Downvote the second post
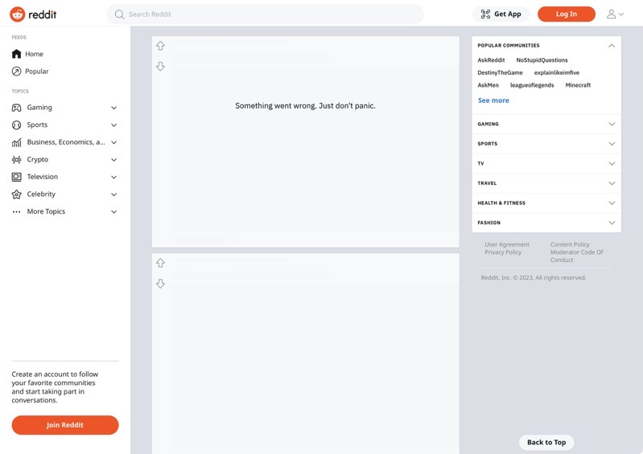This screenshot has width=643, height=454. (160, 284)
